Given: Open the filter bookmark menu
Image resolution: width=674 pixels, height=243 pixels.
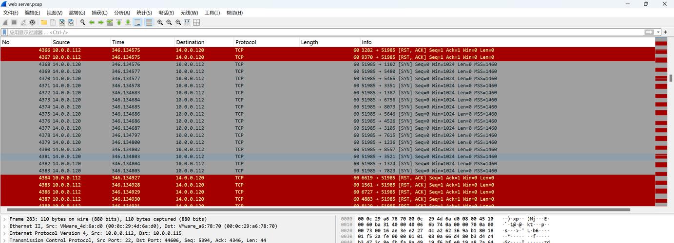Looking at the screenshot, I should tap(4, 32).
